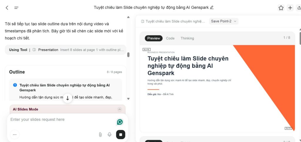Click the number 1 outline badge
The image size is (301, 142).
15,85
